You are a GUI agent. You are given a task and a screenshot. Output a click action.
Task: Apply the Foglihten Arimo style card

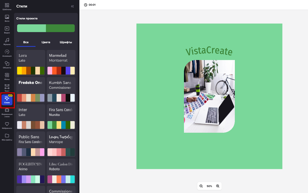pyautogui.click(x=31, y=171)
